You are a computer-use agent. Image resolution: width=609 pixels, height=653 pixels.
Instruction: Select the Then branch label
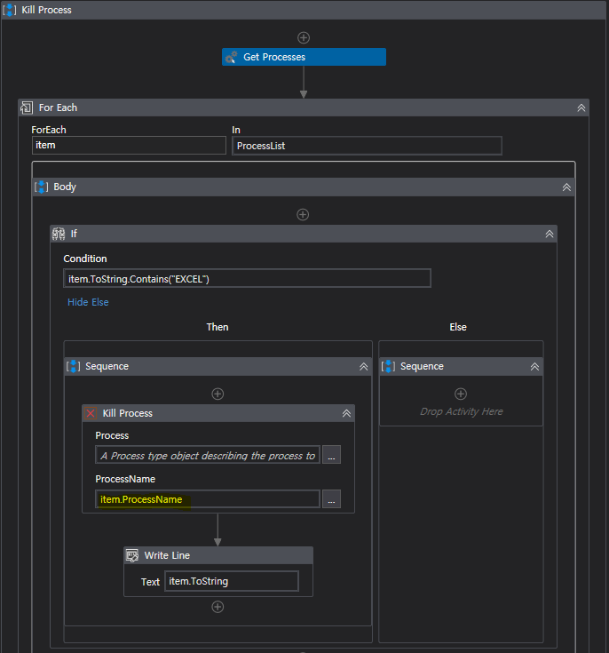pyautogui.click(x=217, y=327)
